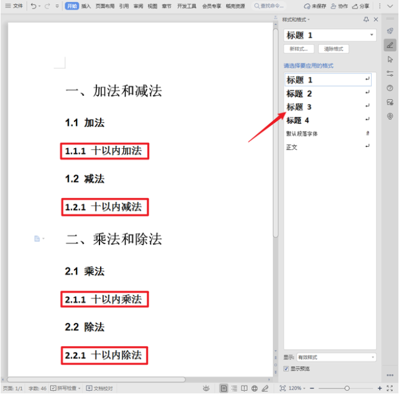This screenshot has height=394, width=399.
Task: Click the undo arrow in top toolbar
Action: [x=33, y=6]
